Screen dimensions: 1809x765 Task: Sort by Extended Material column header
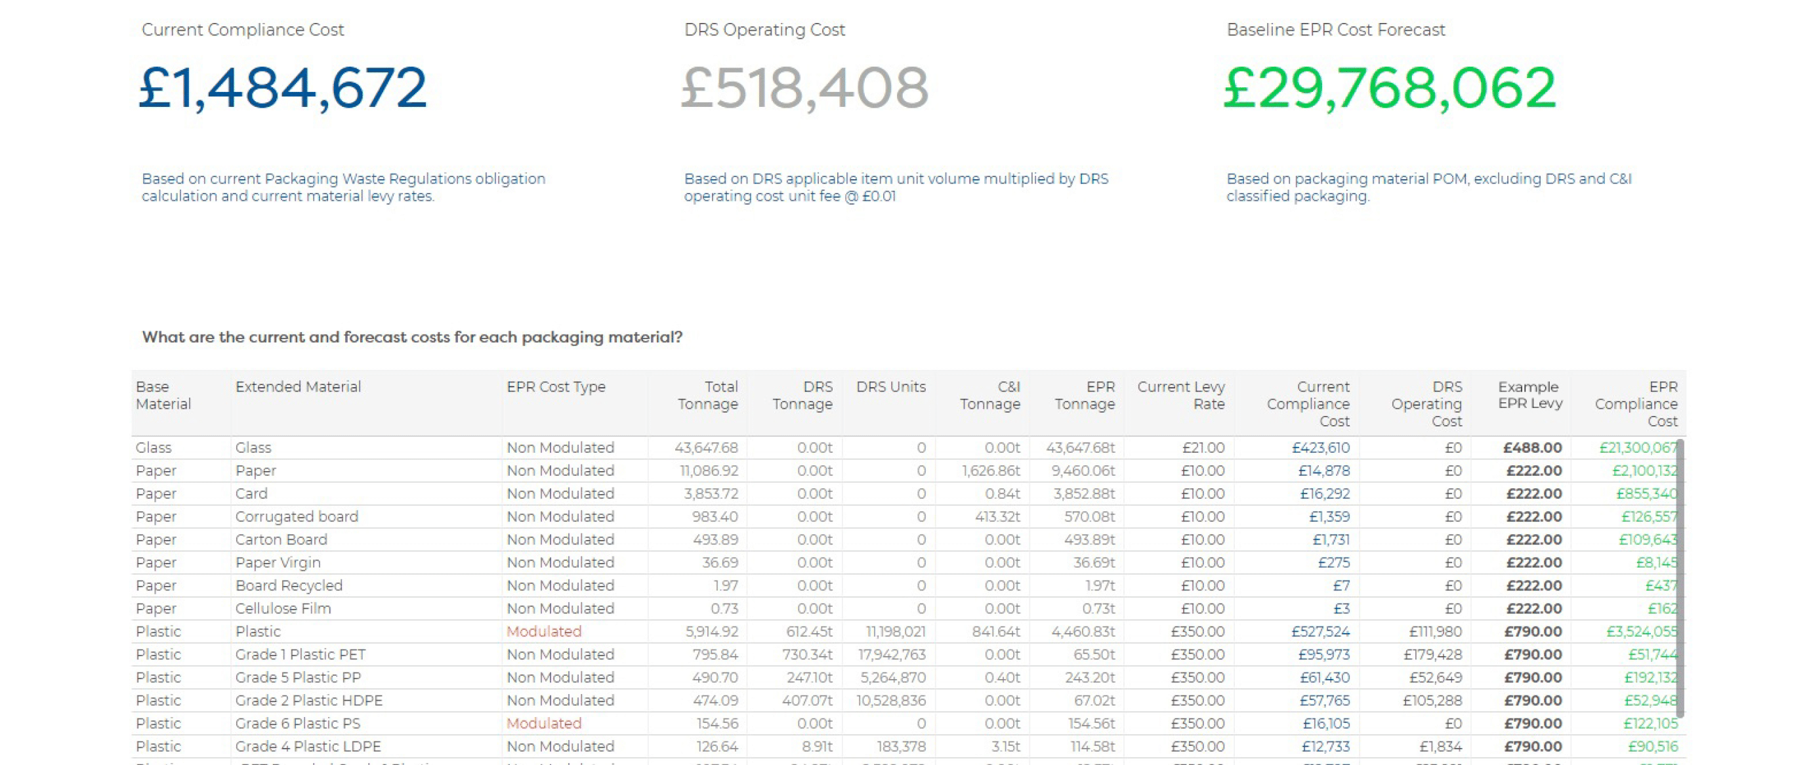coord(298,387)
